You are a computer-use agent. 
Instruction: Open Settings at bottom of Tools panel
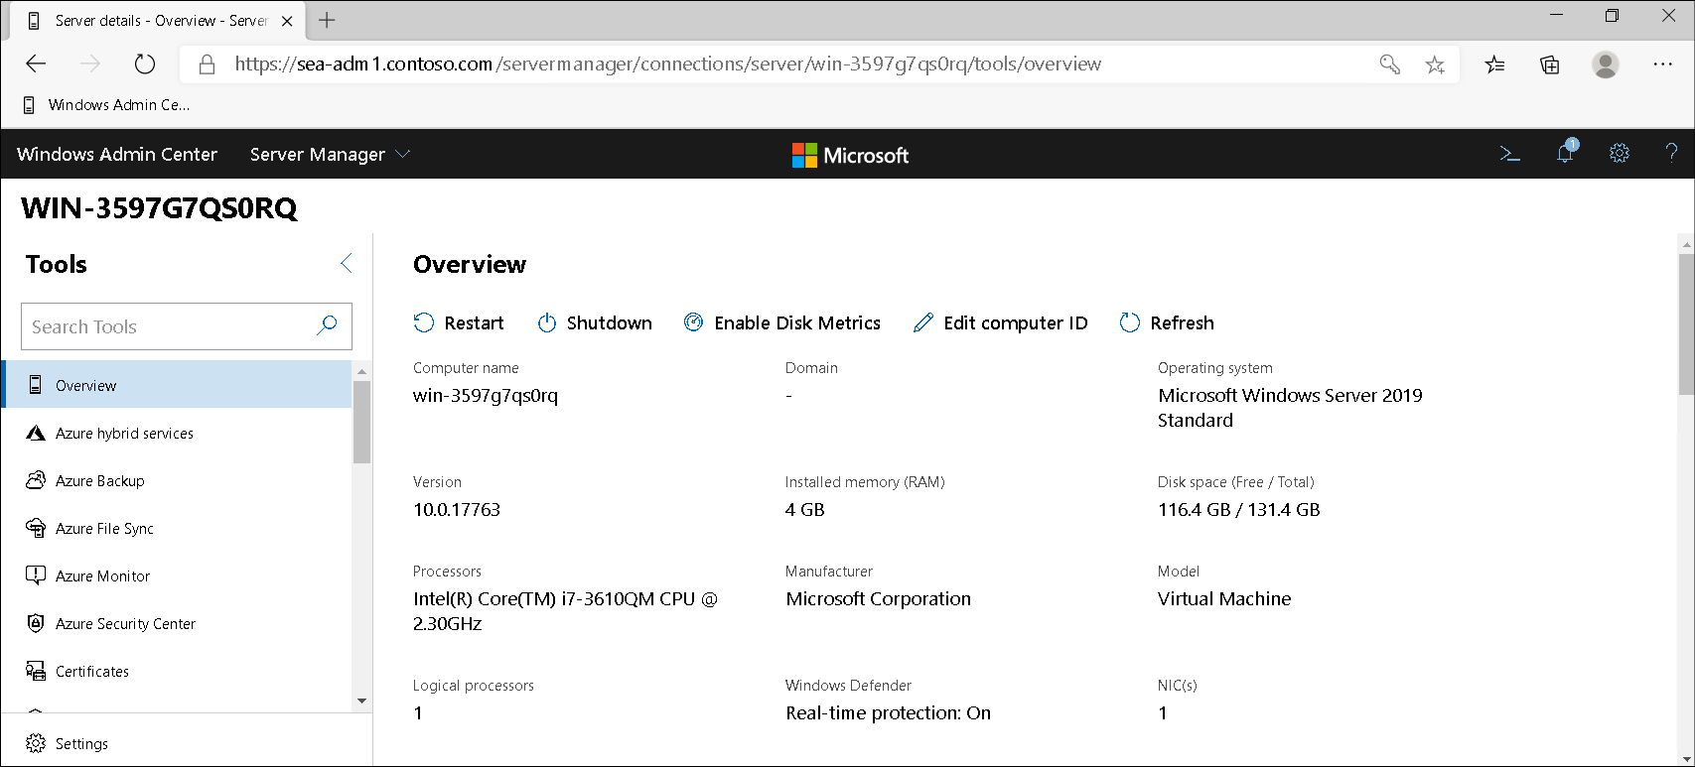click(x=67, y=743)
